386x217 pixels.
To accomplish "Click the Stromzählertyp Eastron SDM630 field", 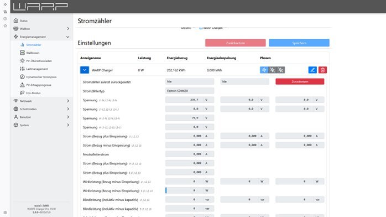I will coord(190,91).
